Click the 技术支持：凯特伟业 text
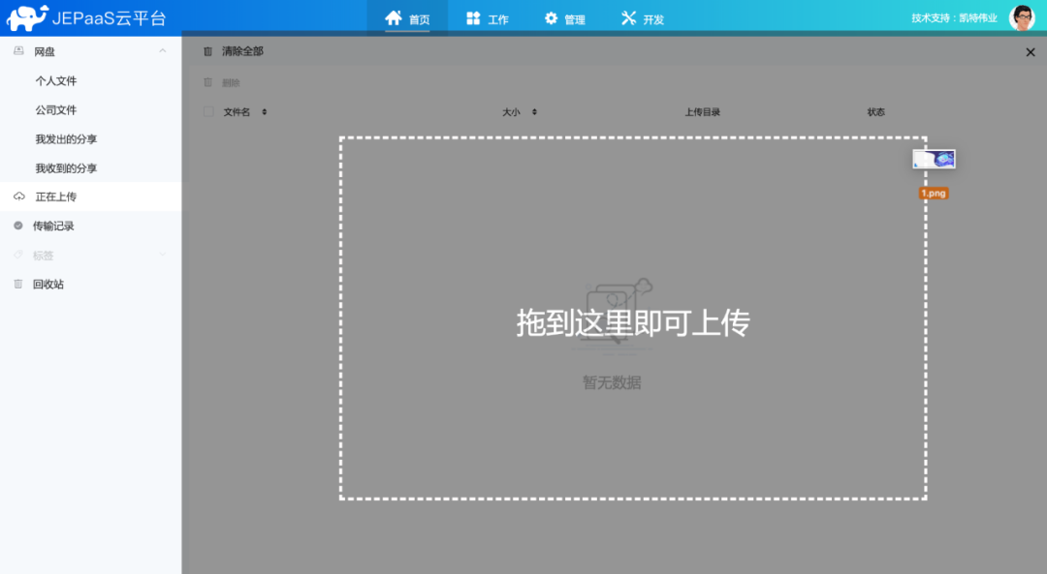This screenshot has width=1047, height=574. tap(954, 18)
